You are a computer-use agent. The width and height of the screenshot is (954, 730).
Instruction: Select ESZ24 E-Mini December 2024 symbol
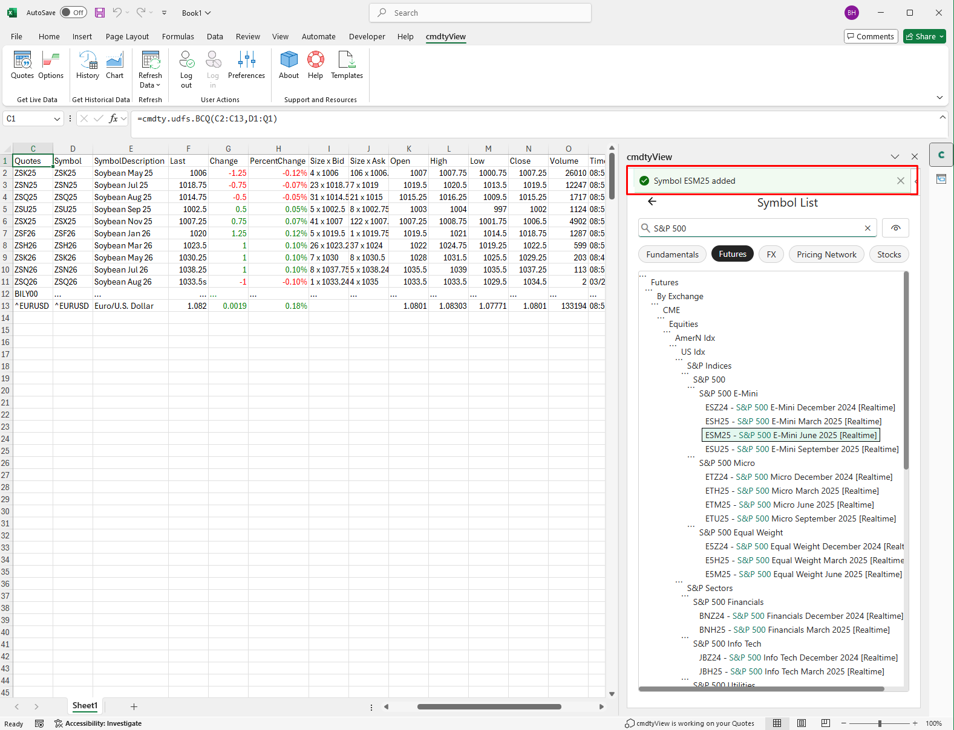coord(800,407)
